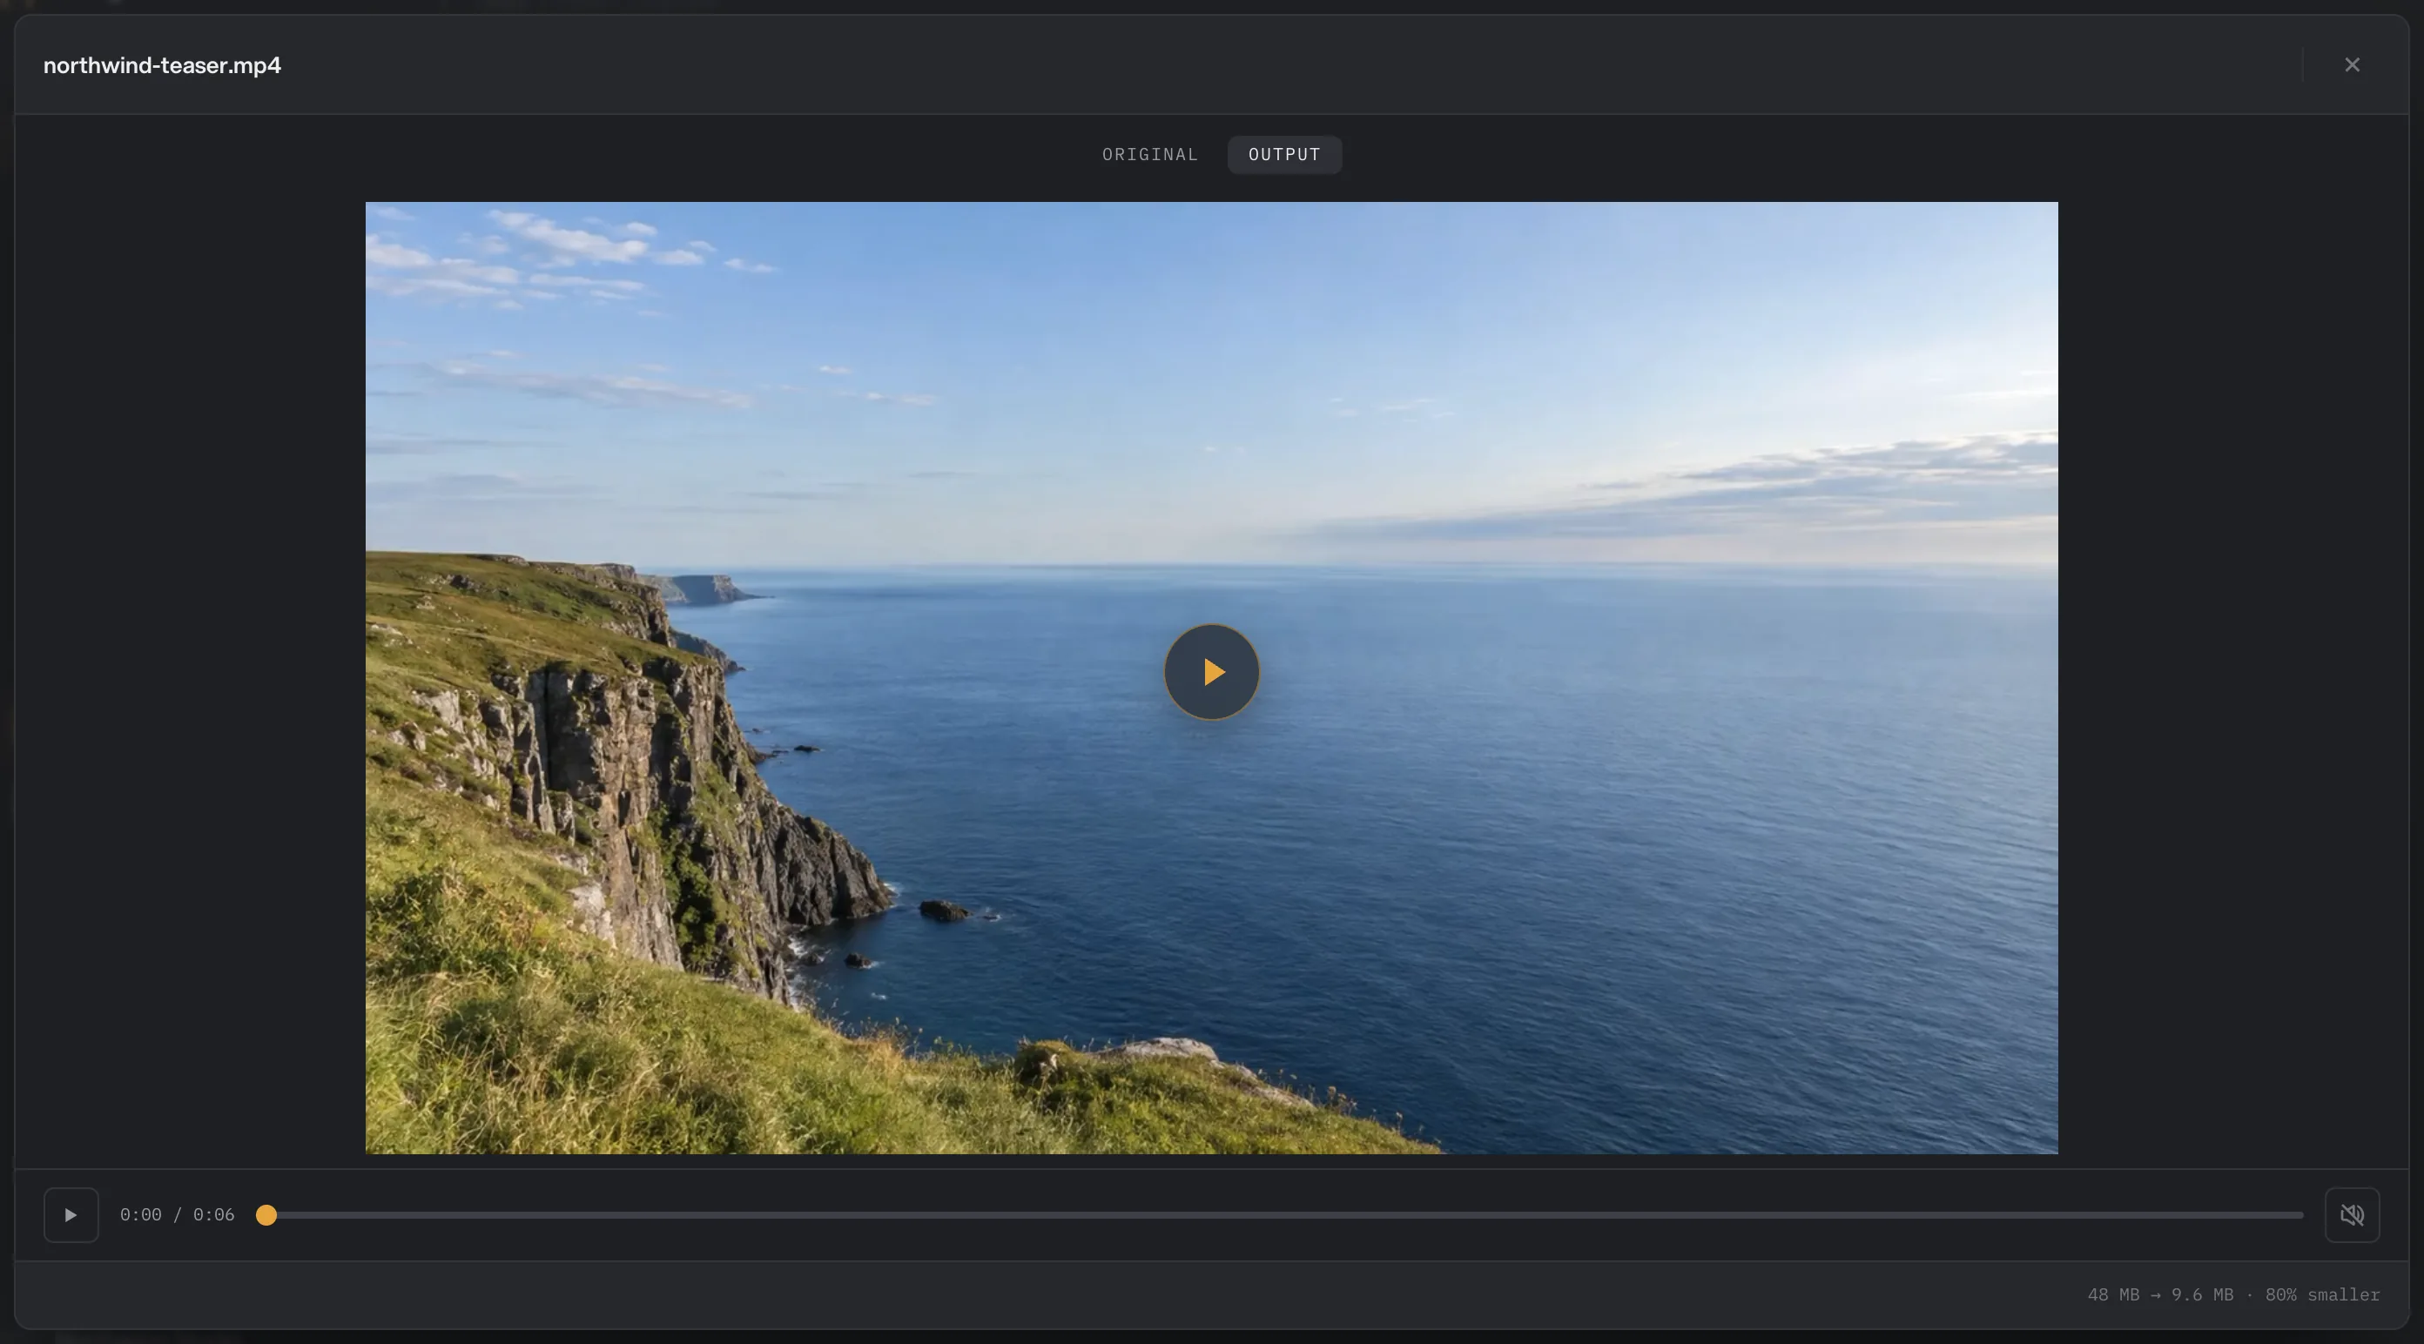Click the northwind-teaser.mp4 file name title
2424x1344 pixels.
click(x=162, y=65)
